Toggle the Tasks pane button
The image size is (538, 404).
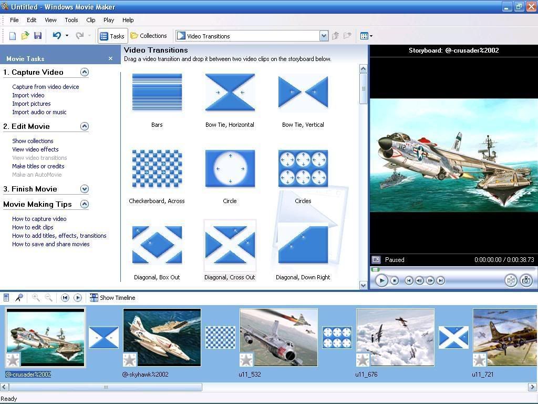pyautogui.click(x=112, y=36)
